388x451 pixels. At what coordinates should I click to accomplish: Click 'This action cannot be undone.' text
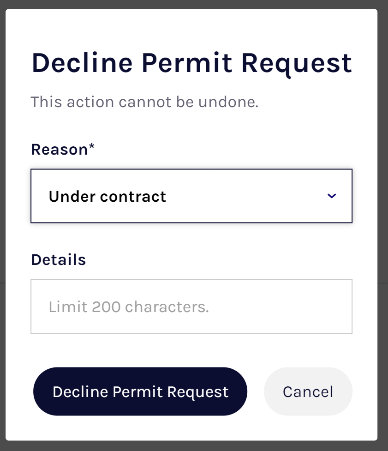tap(144, 102)
